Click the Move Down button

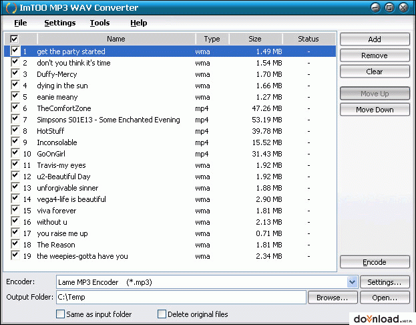click(x=375, y=110)
